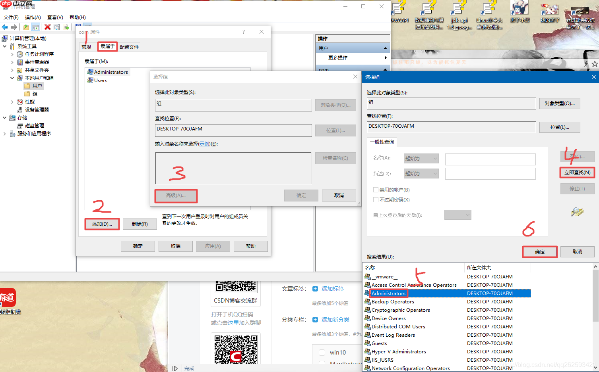Viewport: 599px width, 372px height.
Task: Select 设备管理器 in the tree
Action: 37,110
